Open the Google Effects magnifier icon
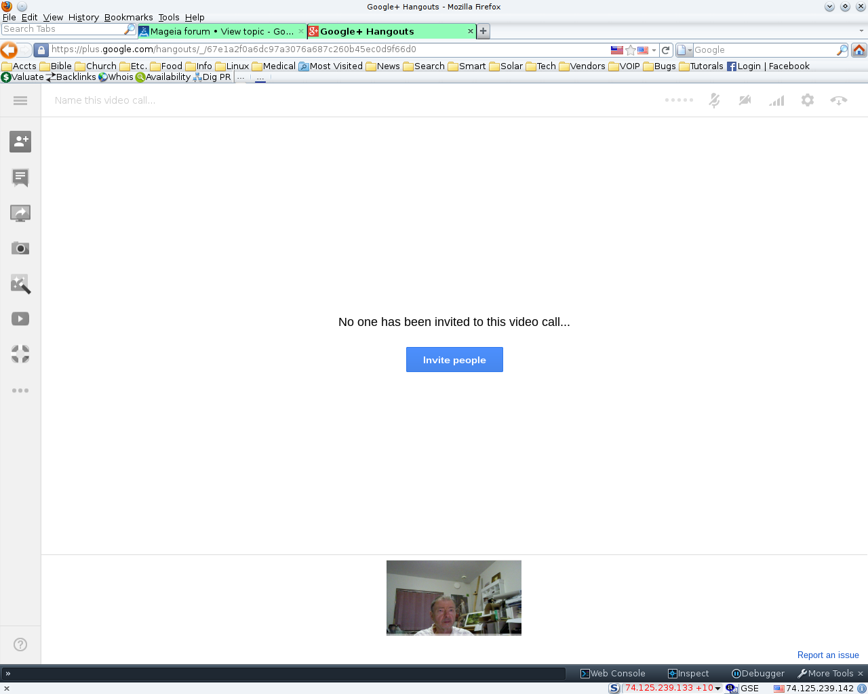 tap(20, 284)
